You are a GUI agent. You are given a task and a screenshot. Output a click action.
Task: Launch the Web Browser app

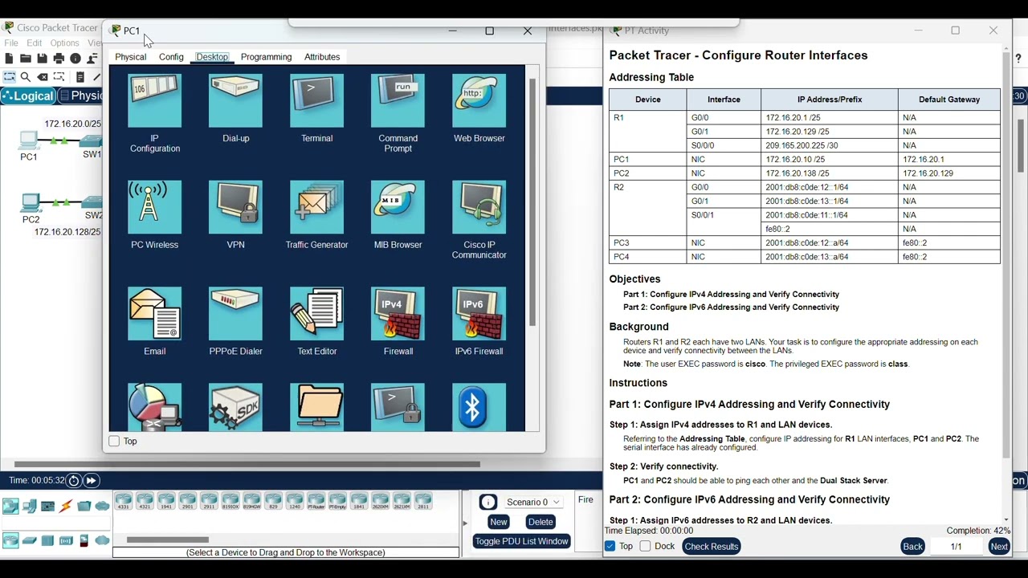point(479,108)
